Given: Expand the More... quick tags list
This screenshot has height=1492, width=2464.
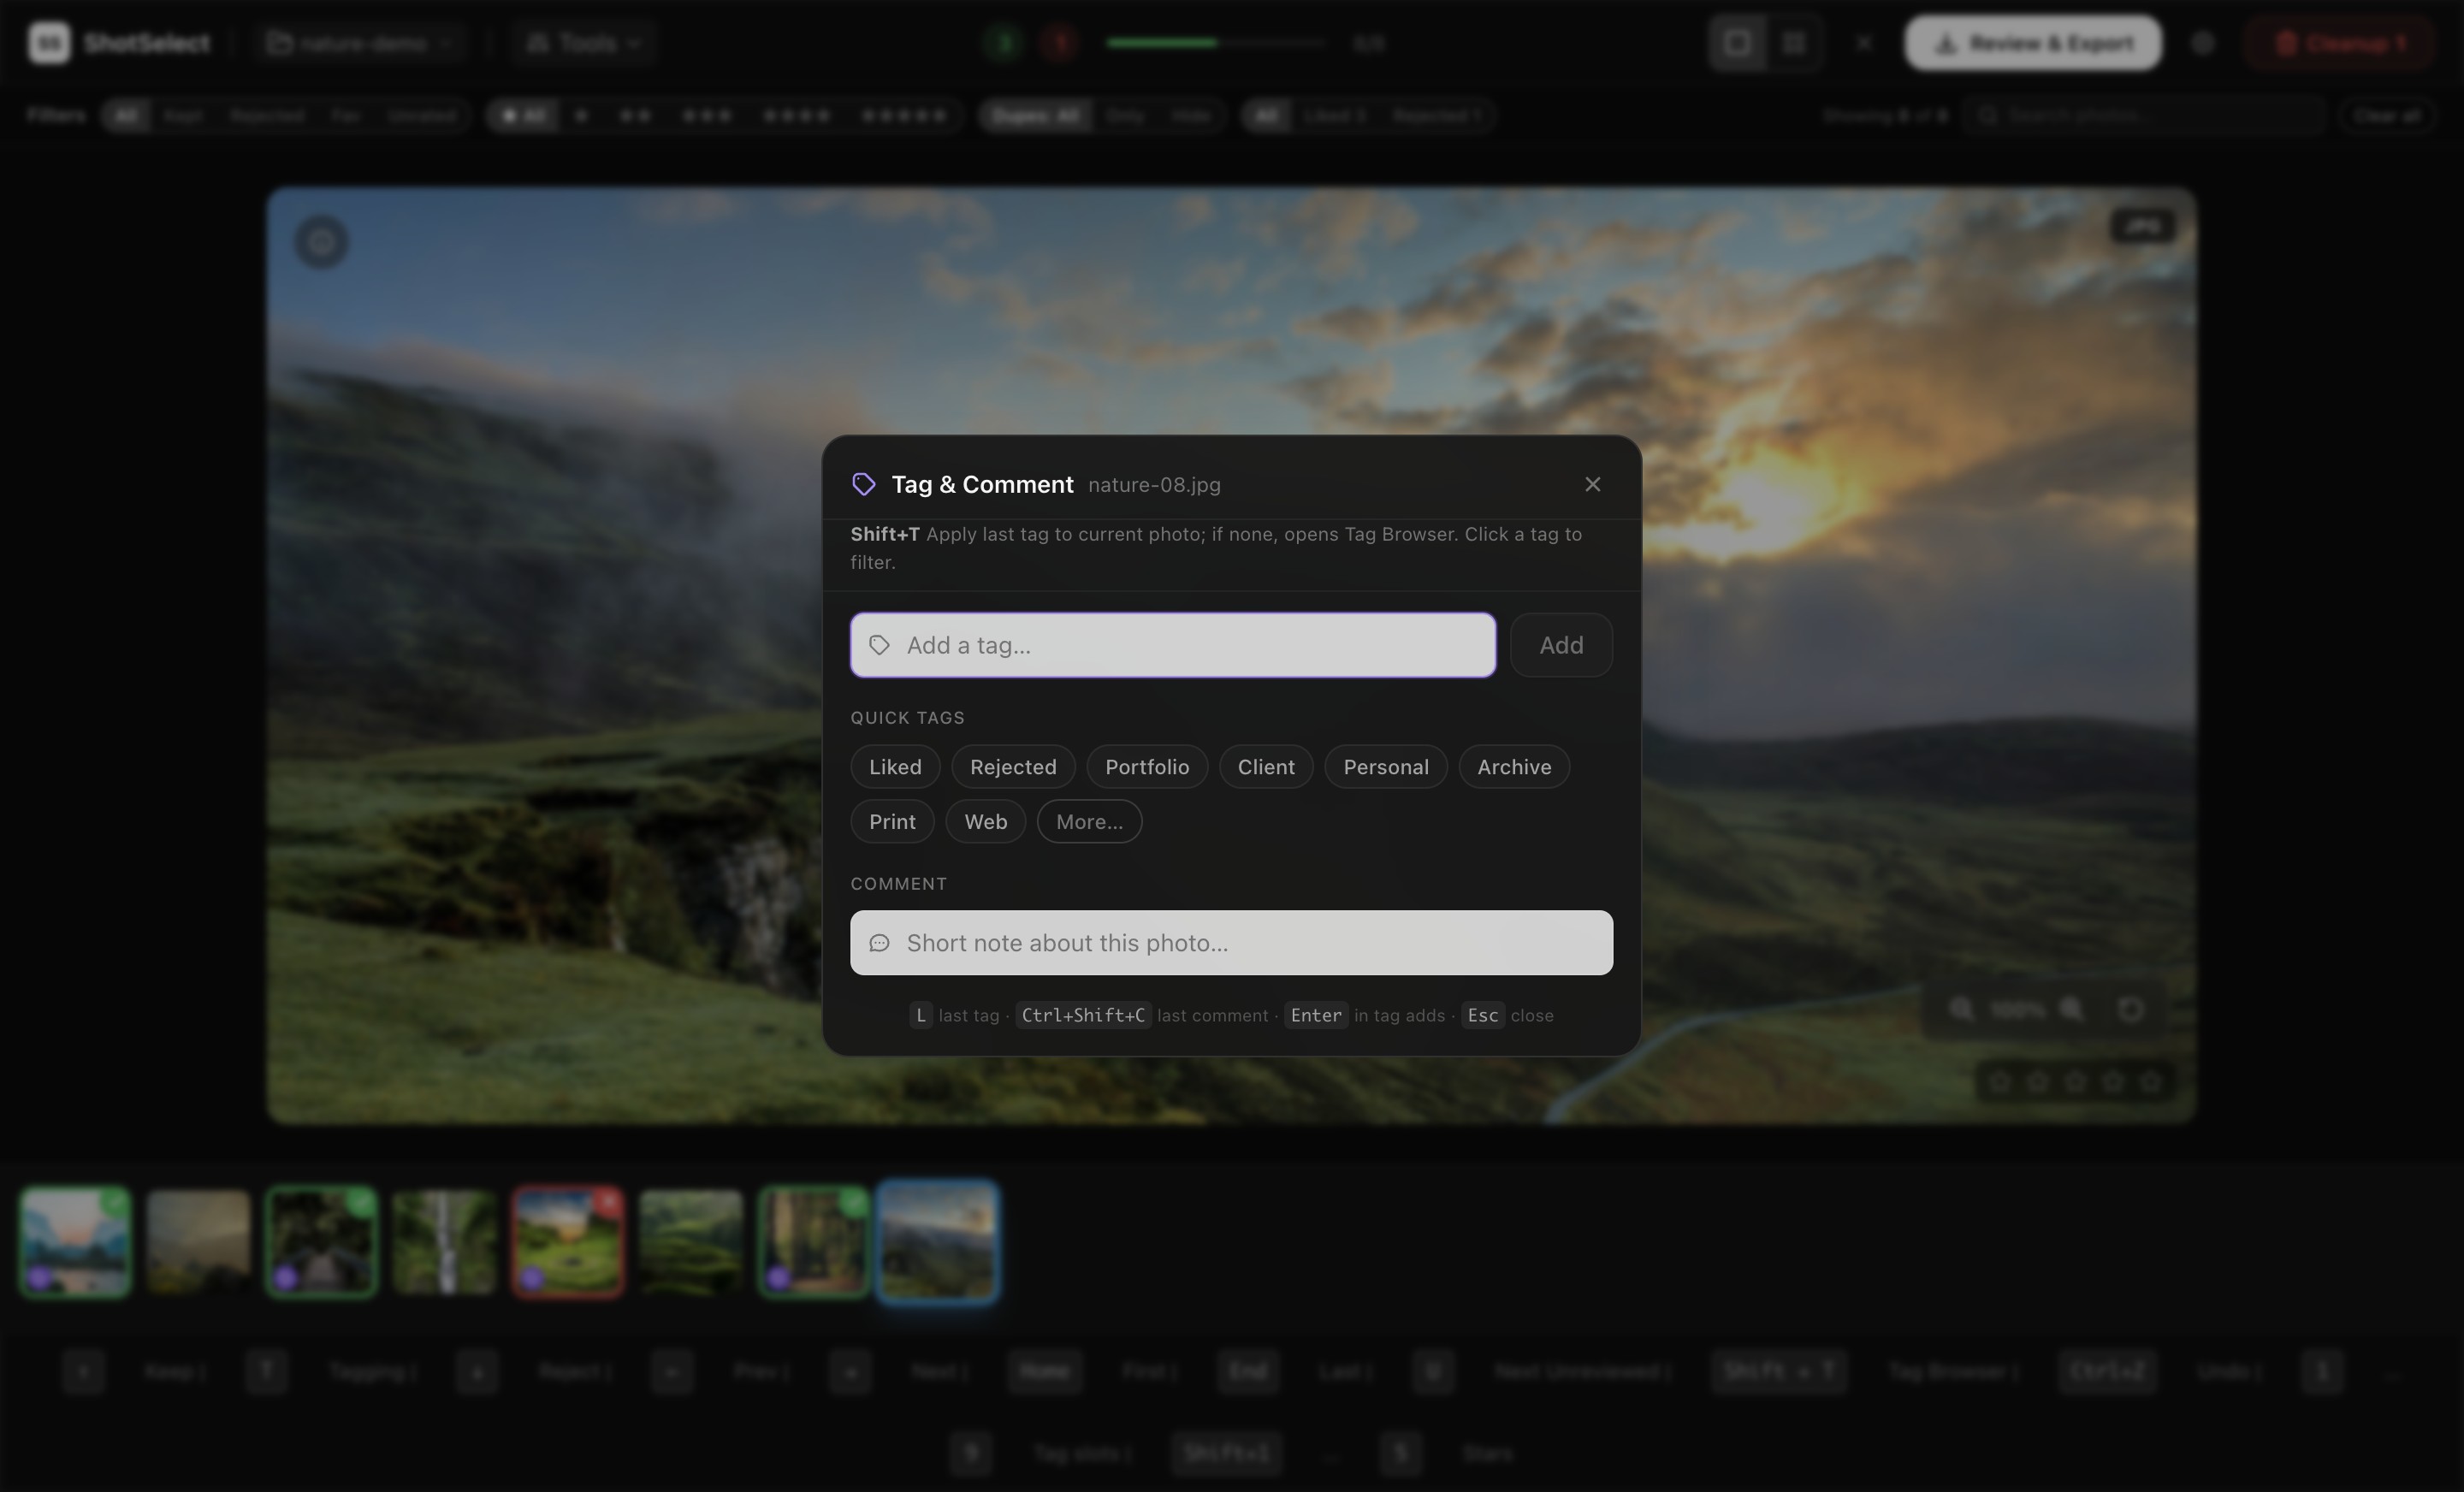Looking at the screenshot, I should (1089, 821).
